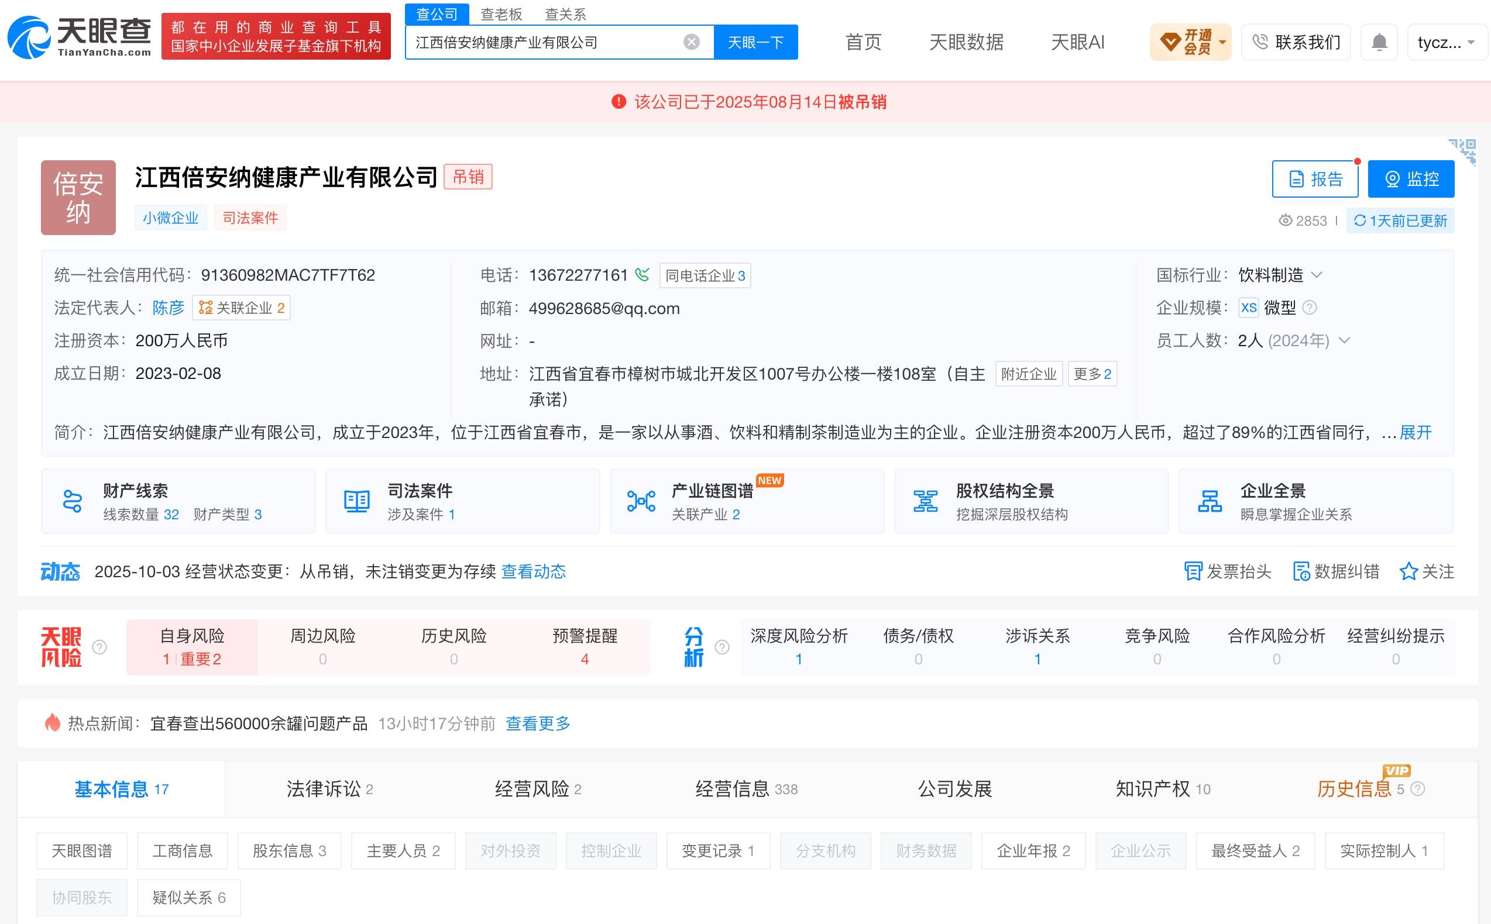
Task: Click the 报告 button
Action: coord(1315,179)
